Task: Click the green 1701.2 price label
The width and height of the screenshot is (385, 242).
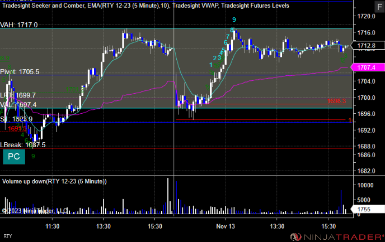Action: (75, 89)
